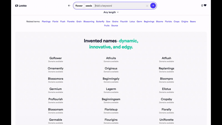Choose the Beginningsam name
Image resolution: width=222 pixels, height=125 pixels.
click(x=111, y=99)
